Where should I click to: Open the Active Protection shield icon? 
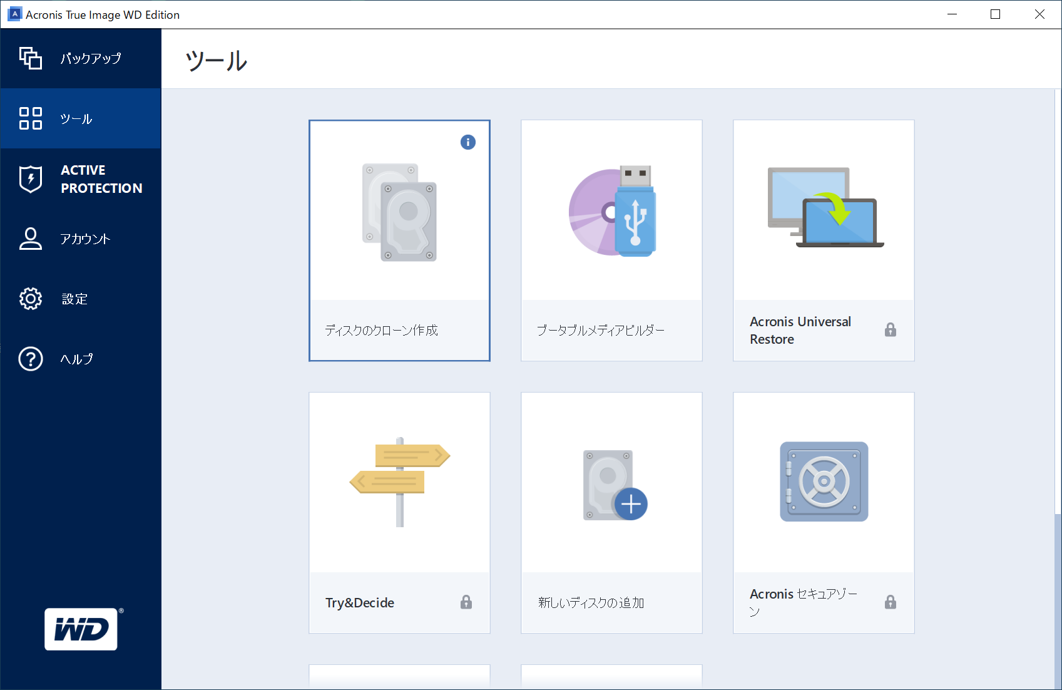30,178
